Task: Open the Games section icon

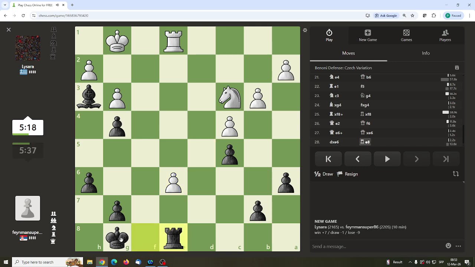Action: coord(406,36)
